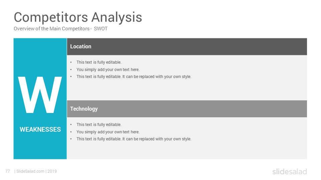Click the Competitors Analysis title
Image resolution: width=321 pixels, height=180 pixels.
click(x=78, y=17)
